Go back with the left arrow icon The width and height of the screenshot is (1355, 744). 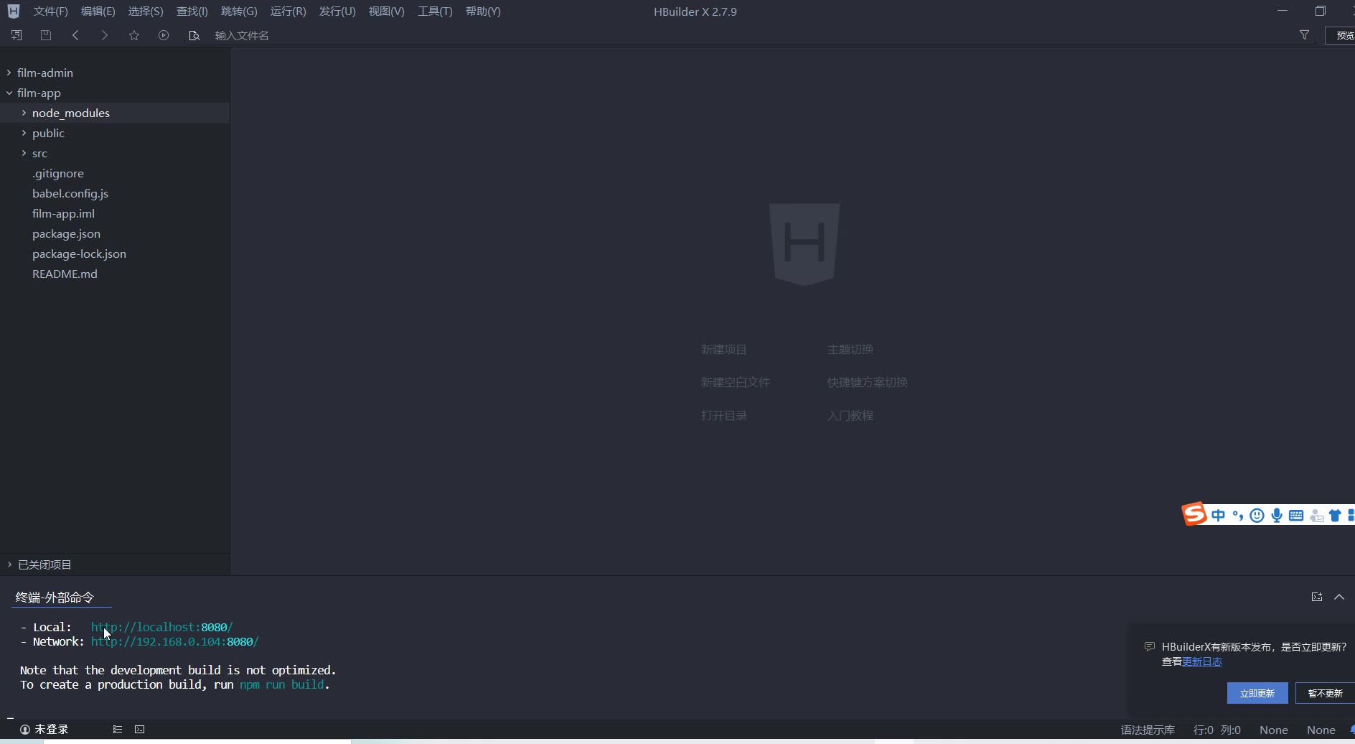coord(75,35)
